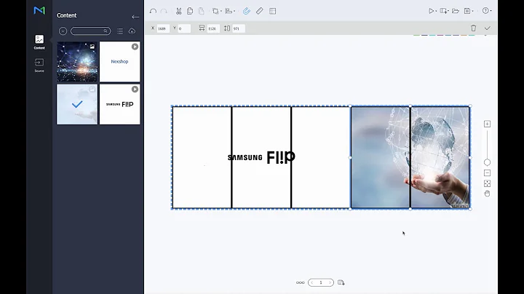Click the MagicINFO logo icon
524x294 pixels.
pos(39,10)
